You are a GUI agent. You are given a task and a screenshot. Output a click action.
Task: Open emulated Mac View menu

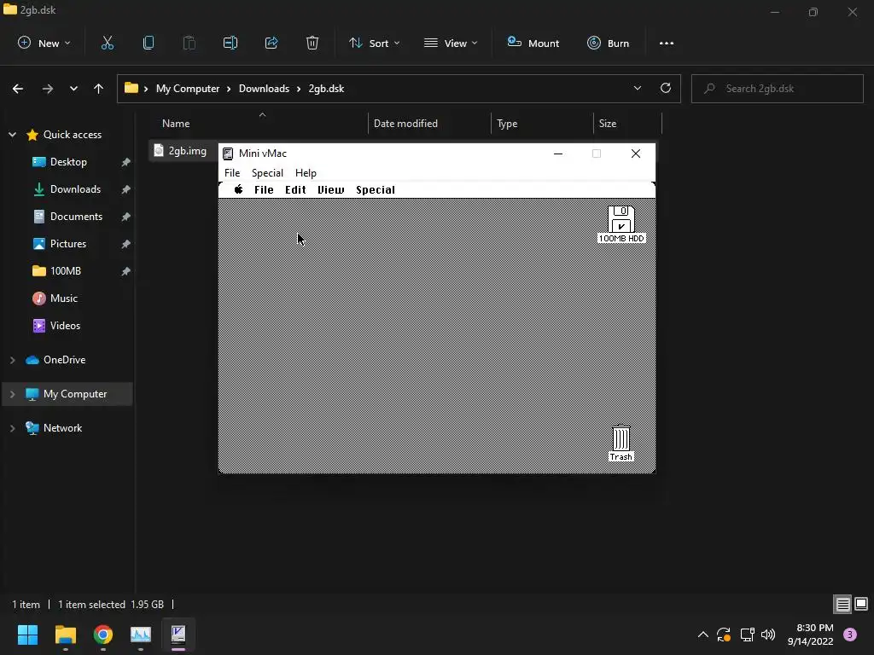(330, 190)
